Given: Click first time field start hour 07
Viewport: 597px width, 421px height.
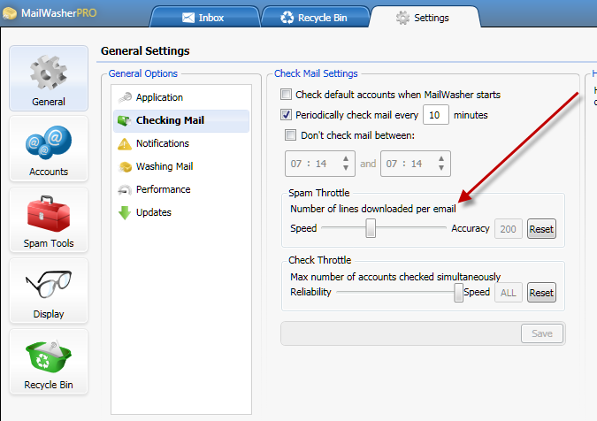Looking at the screenshot, I should [295, 164].
